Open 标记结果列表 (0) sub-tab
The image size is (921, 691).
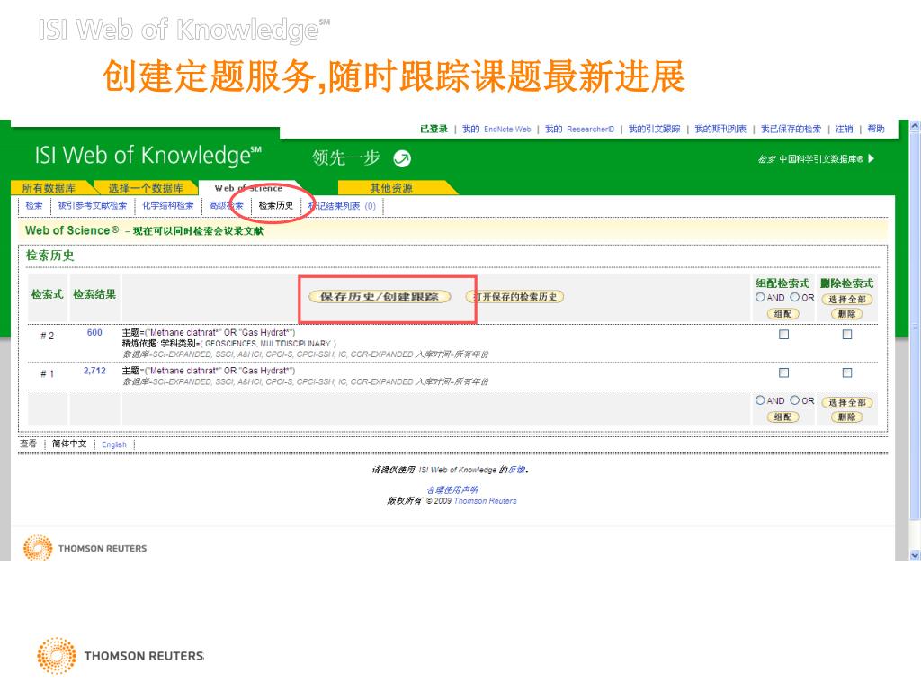[342, 206]
